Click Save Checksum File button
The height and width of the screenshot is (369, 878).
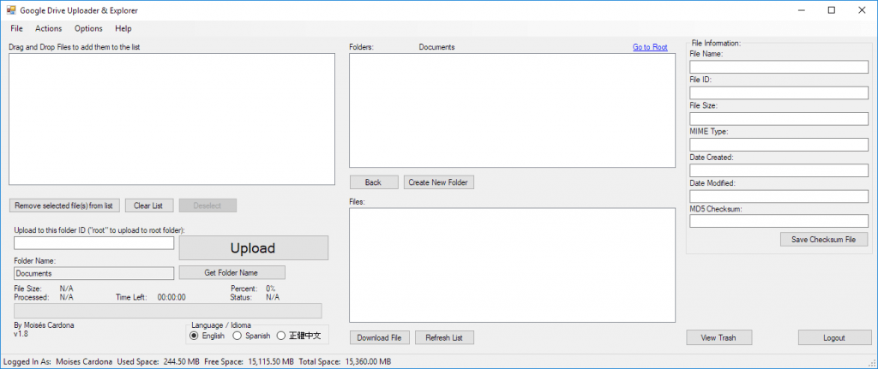point(824,239)
